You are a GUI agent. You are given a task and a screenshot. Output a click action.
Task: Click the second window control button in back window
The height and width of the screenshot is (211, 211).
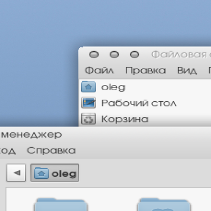pos(114,54)
